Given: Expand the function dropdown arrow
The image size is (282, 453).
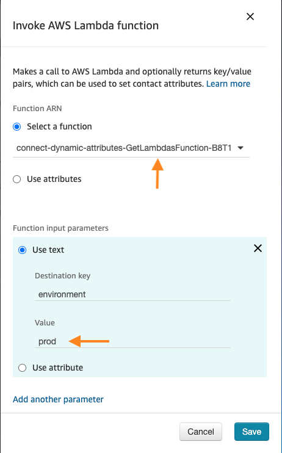Looking at the screenshot, I should (240, 148).
